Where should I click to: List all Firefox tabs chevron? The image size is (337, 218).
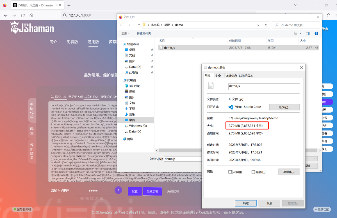(295, 5)
